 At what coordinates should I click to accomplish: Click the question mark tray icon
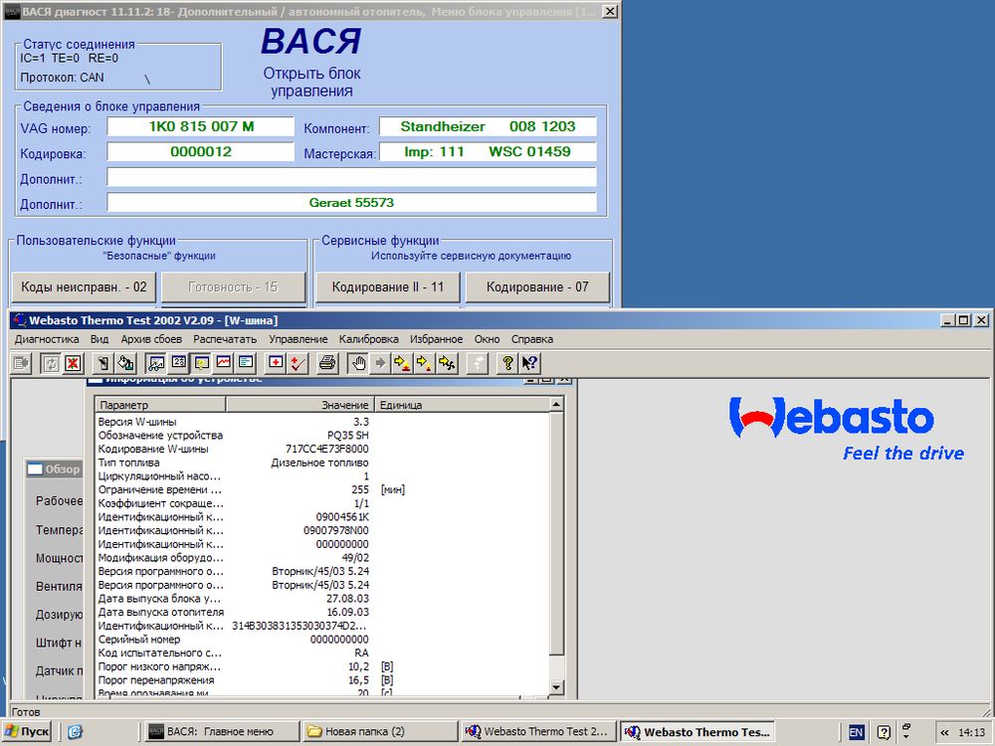(x=884, y=733)
